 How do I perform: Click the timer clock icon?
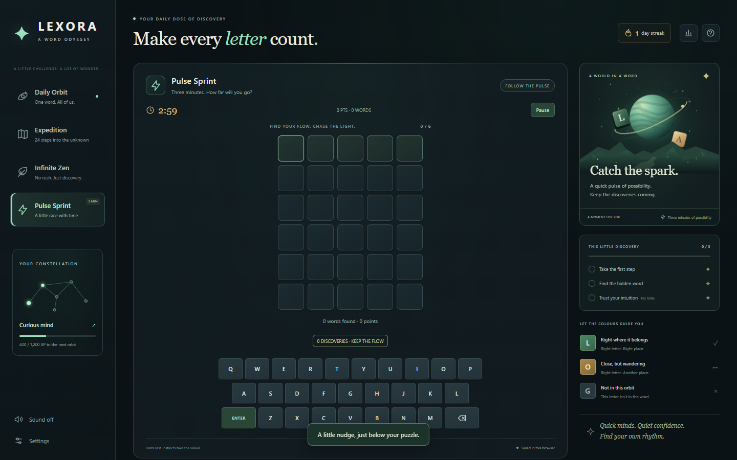click(x=150, y=110)
